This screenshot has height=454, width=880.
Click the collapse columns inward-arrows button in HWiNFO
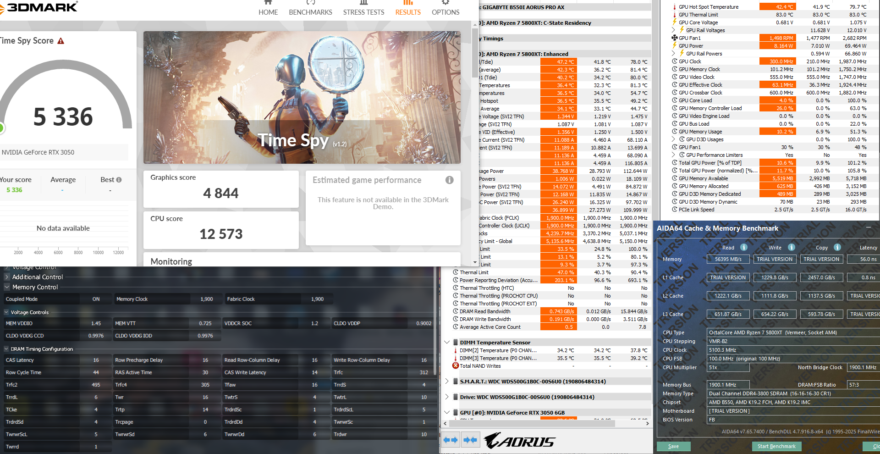[470, 440]
